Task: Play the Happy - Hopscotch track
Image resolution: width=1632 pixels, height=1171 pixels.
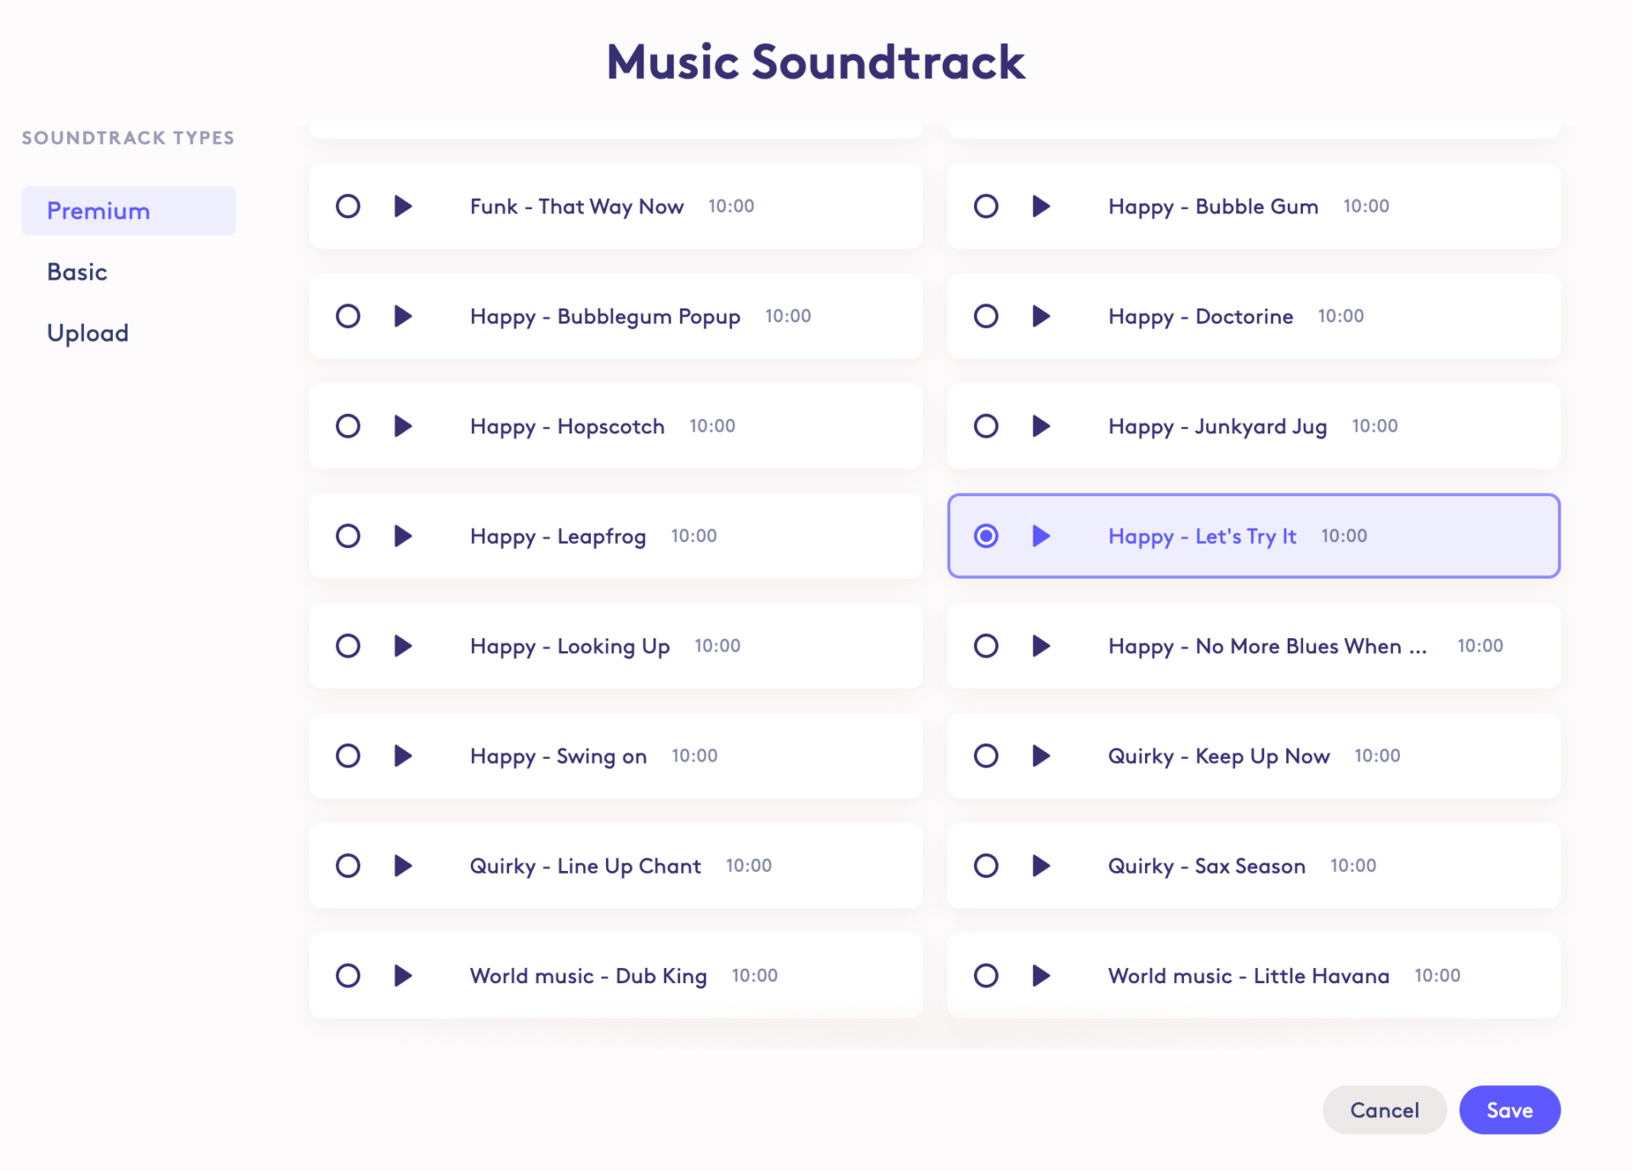Action: pos(403,426)
